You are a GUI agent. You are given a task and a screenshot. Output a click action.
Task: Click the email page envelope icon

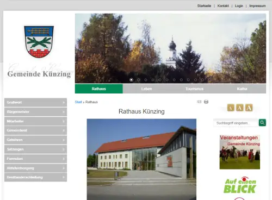point(199,102)
